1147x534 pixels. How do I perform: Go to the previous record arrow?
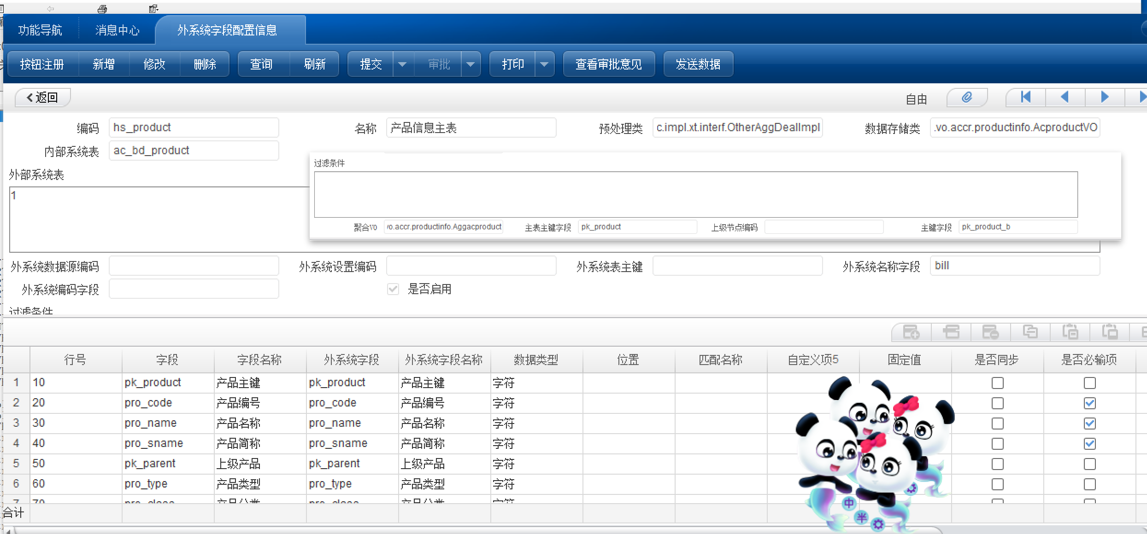(1065, 97)
